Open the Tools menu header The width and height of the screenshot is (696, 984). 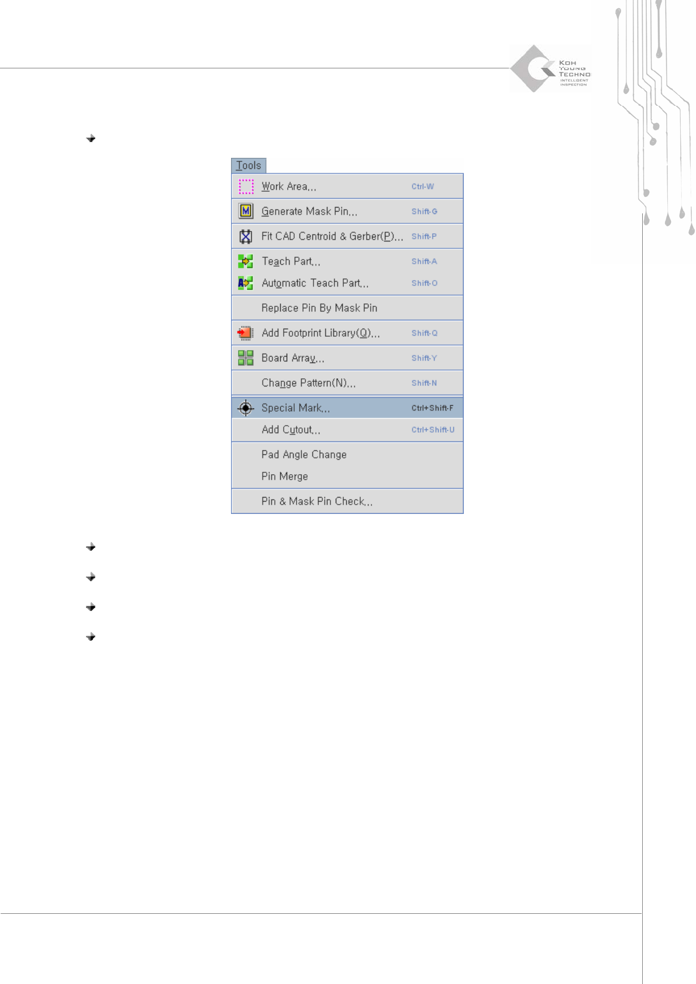[x=249, y=165]
